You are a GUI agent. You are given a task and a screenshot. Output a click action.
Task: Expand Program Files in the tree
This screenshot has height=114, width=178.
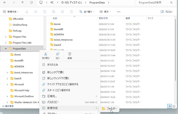(6, 37)
